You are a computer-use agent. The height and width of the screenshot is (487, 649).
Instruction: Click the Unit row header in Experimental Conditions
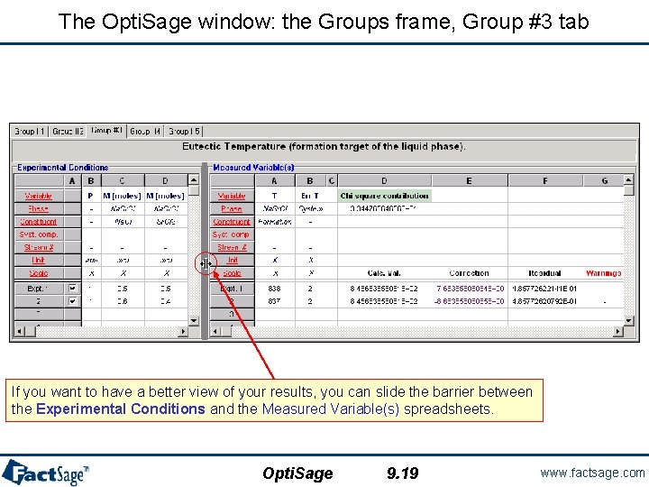39,260
